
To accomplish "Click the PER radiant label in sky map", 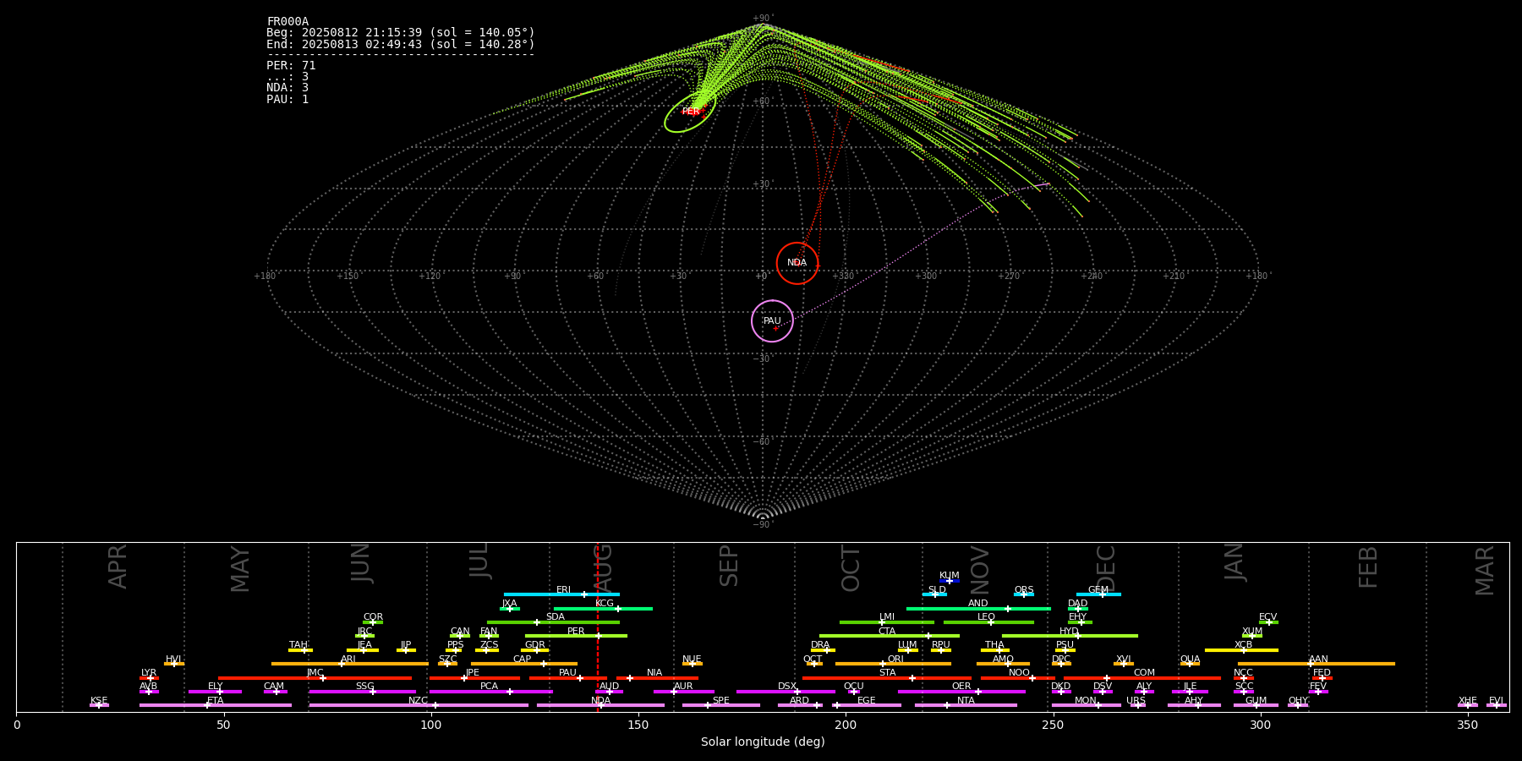I will tap(691, 112).
